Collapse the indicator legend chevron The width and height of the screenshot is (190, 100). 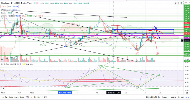pos(2,19)
